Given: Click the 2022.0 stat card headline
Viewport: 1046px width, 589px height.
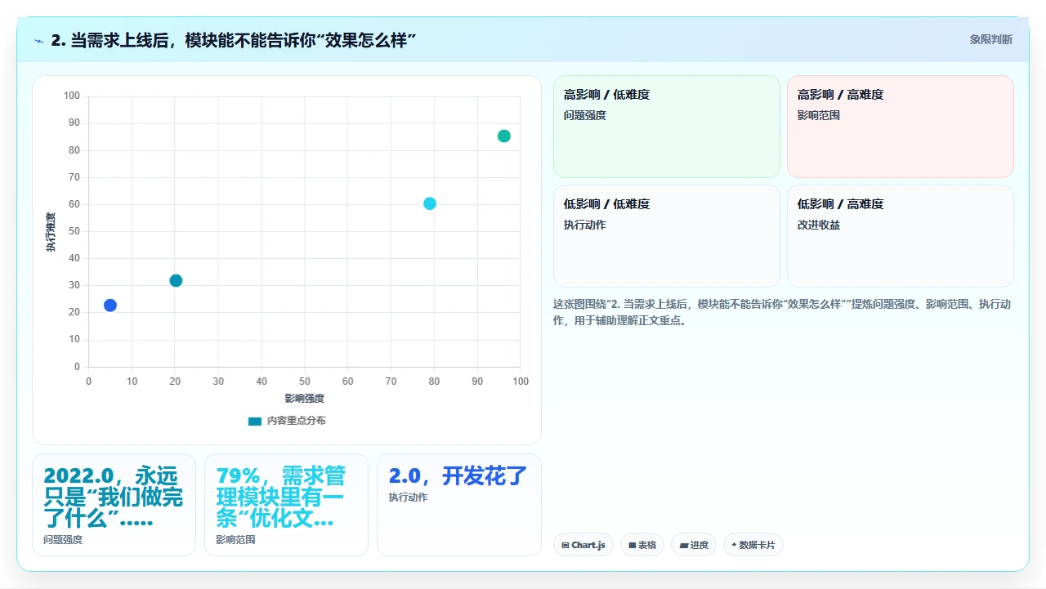Looking at the screenshot, I should (114, 497).
